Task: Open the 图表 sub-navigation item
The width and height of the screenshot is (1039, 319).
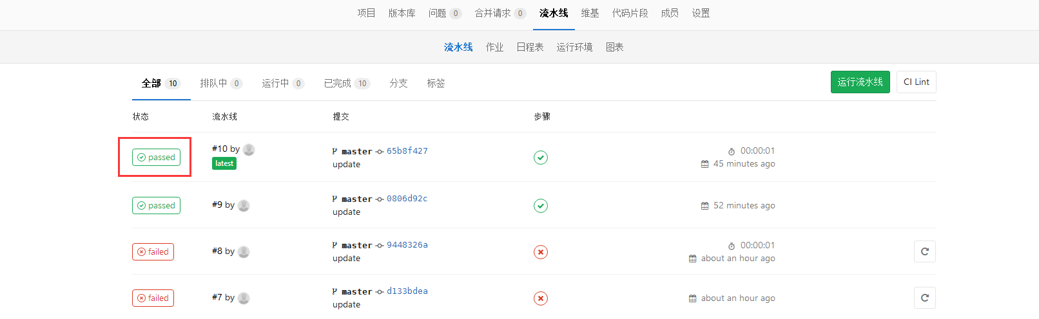Action: point(614,48)
